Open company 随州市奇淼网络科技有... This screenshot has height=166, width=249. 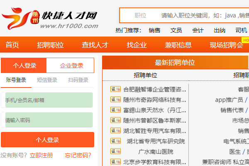(x=154, y=100)
